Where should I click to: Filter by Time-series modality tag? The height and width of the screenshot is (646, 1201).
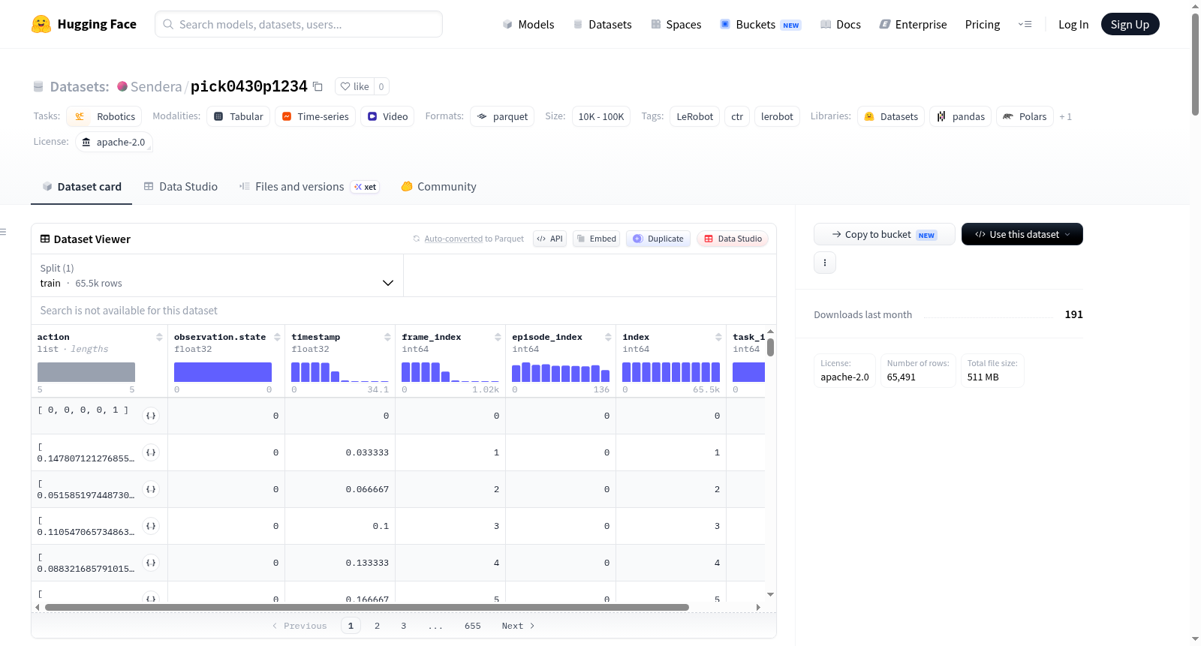(315, 116)
